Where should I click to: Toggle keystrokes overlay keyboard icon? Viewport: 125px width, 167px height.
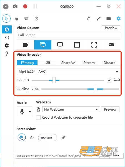26,19
